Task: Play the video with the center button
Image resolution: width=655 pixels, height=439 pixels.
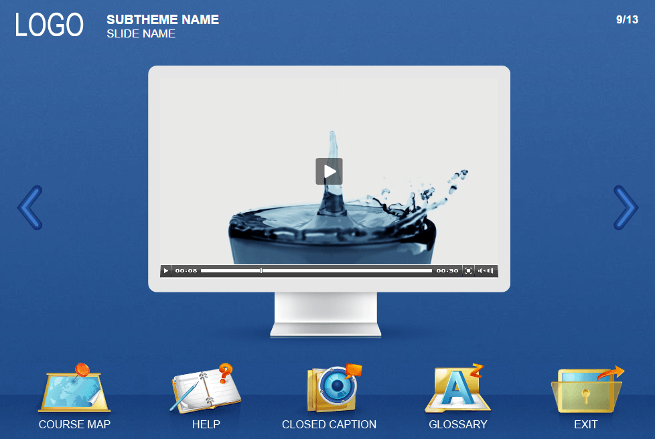Action: [329, 171]
